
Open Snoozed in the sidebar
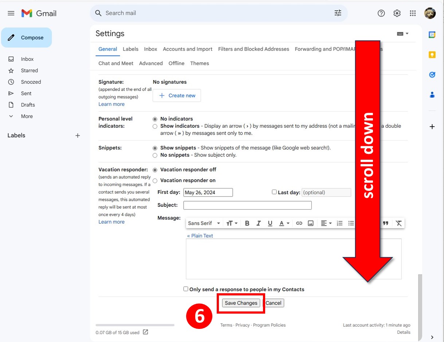click(31, 82)
